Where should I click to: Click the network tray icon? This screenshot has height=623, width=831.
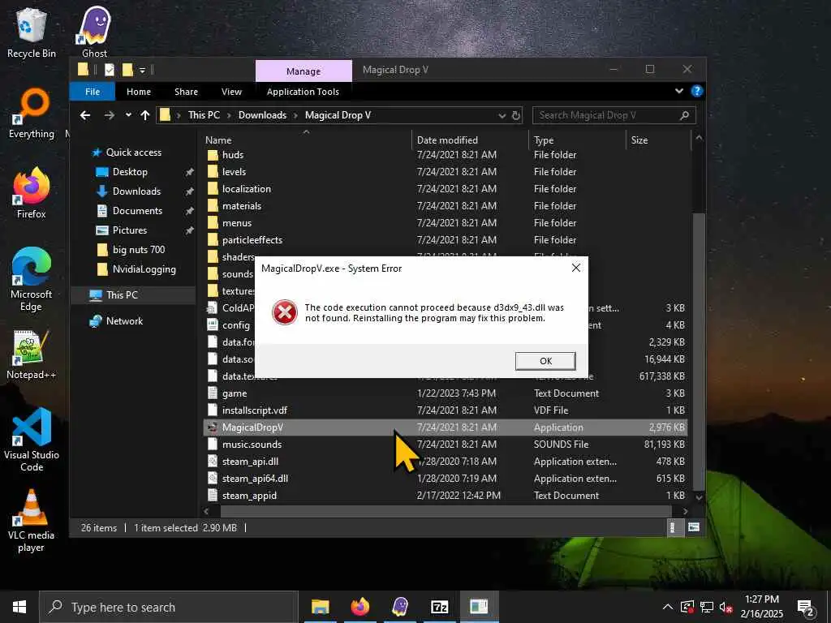[x=707, y=607]
